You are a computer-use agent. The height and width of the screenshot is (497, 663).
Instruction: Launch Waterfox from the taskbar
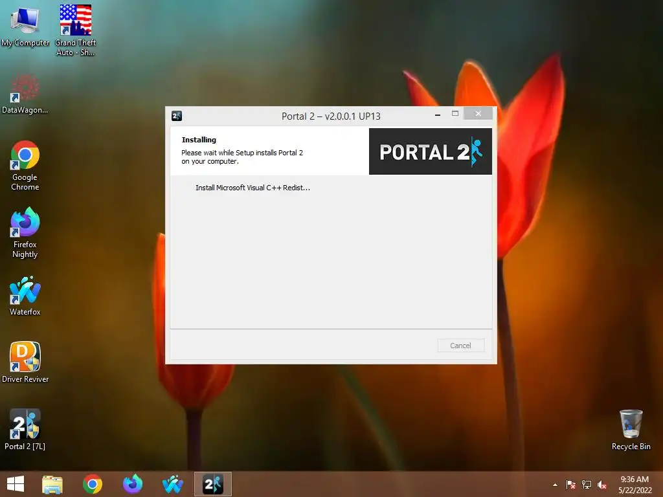(172, 484)
